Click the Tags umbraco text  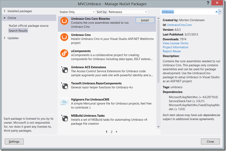173,87
